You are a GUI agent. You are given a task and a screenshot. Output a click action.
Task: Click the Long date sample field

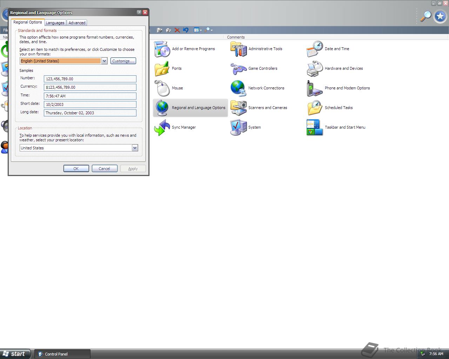(90, 113)
